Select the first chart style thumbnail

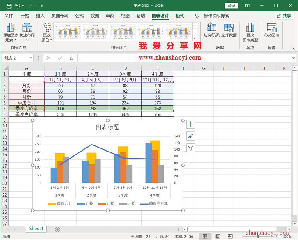[68, 32]
